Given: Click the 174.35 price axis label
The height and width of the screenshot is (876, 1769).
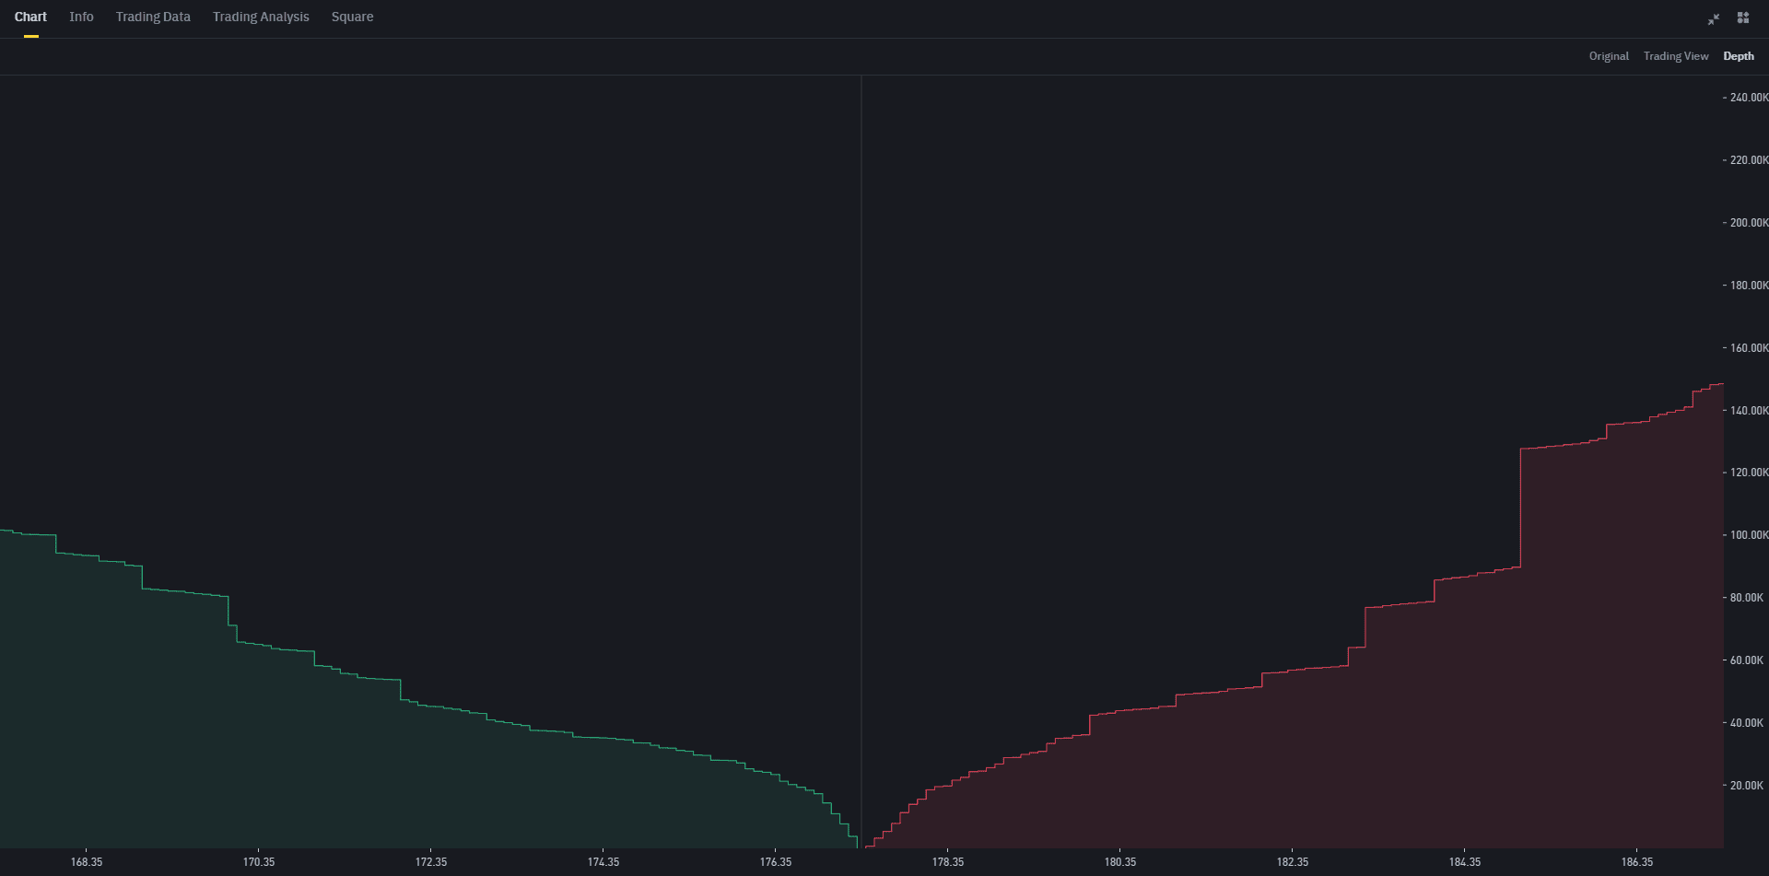Looking at the screenshot, I should pos(603,862).
